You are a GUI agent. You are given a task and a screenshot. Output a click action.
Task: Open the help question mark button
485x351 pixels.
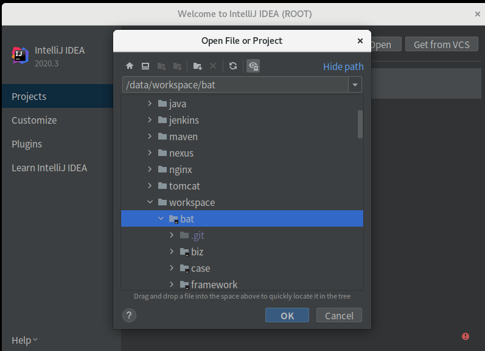click(129, 316)
